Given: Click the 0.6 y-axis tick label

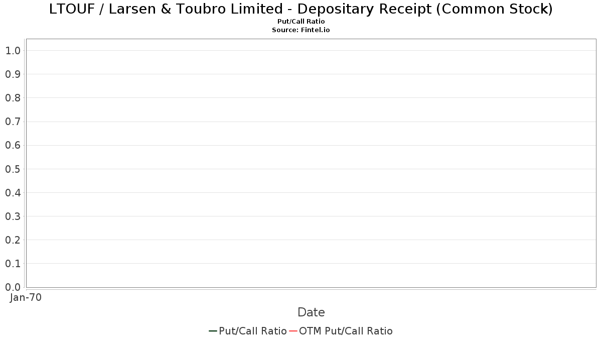Looking at the screenshot, I should 13,145.
